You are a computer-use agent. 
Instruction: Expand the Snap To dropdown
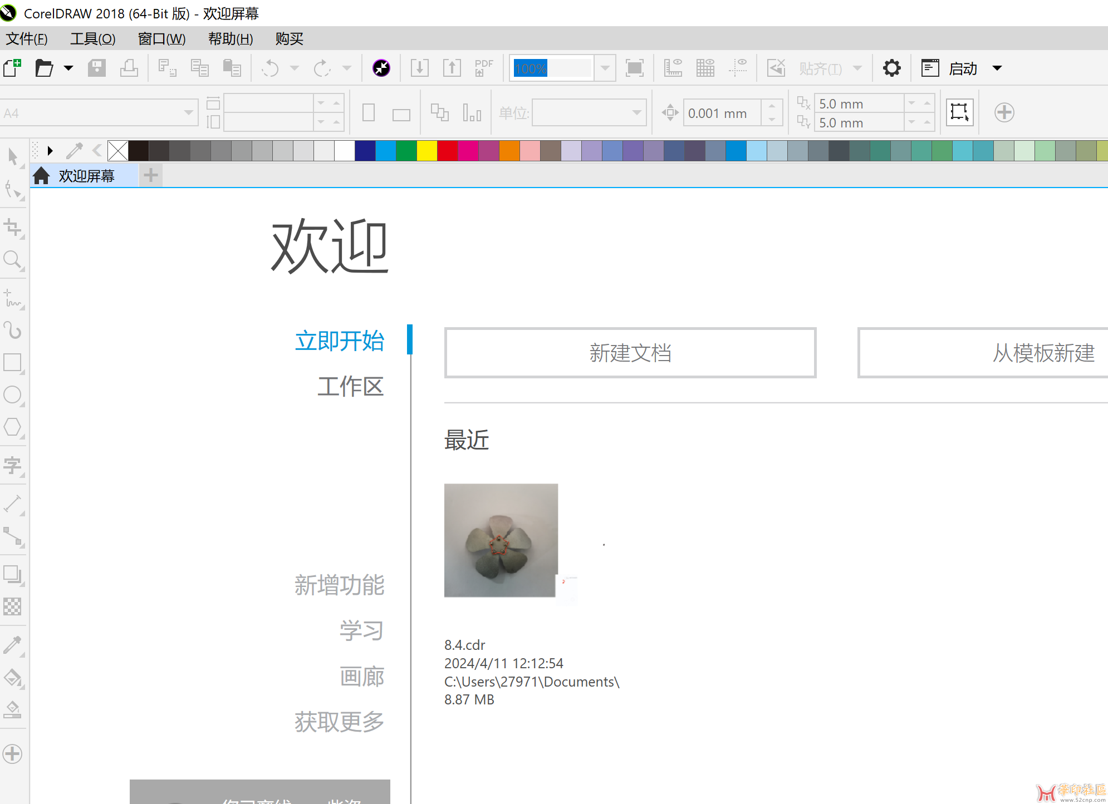[x=857, y=68]
